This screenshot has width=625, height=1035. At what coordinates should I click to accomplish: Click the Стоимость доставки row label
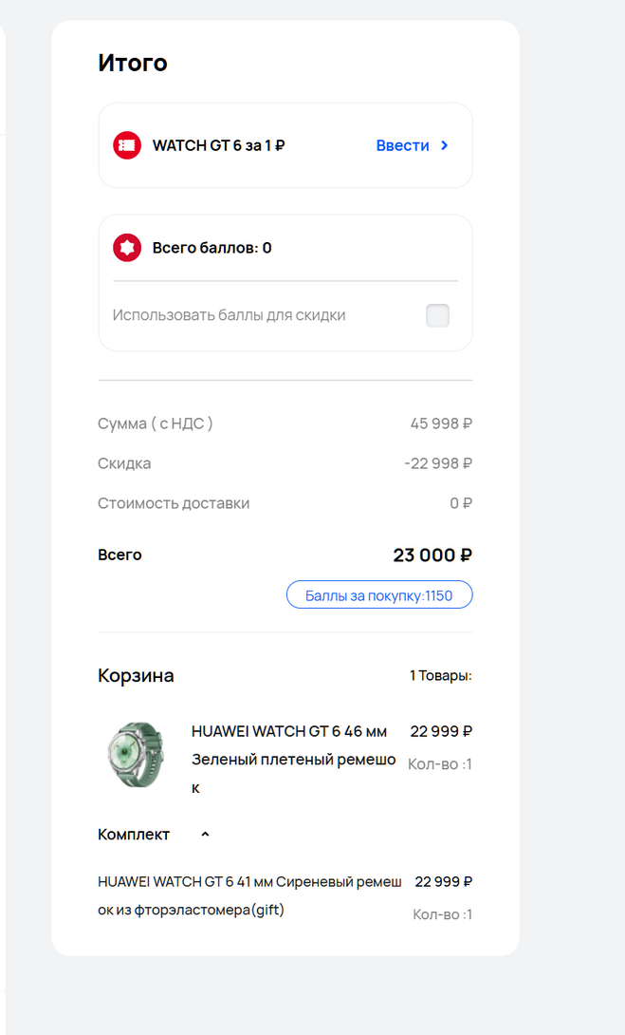(x=174, y=503)
